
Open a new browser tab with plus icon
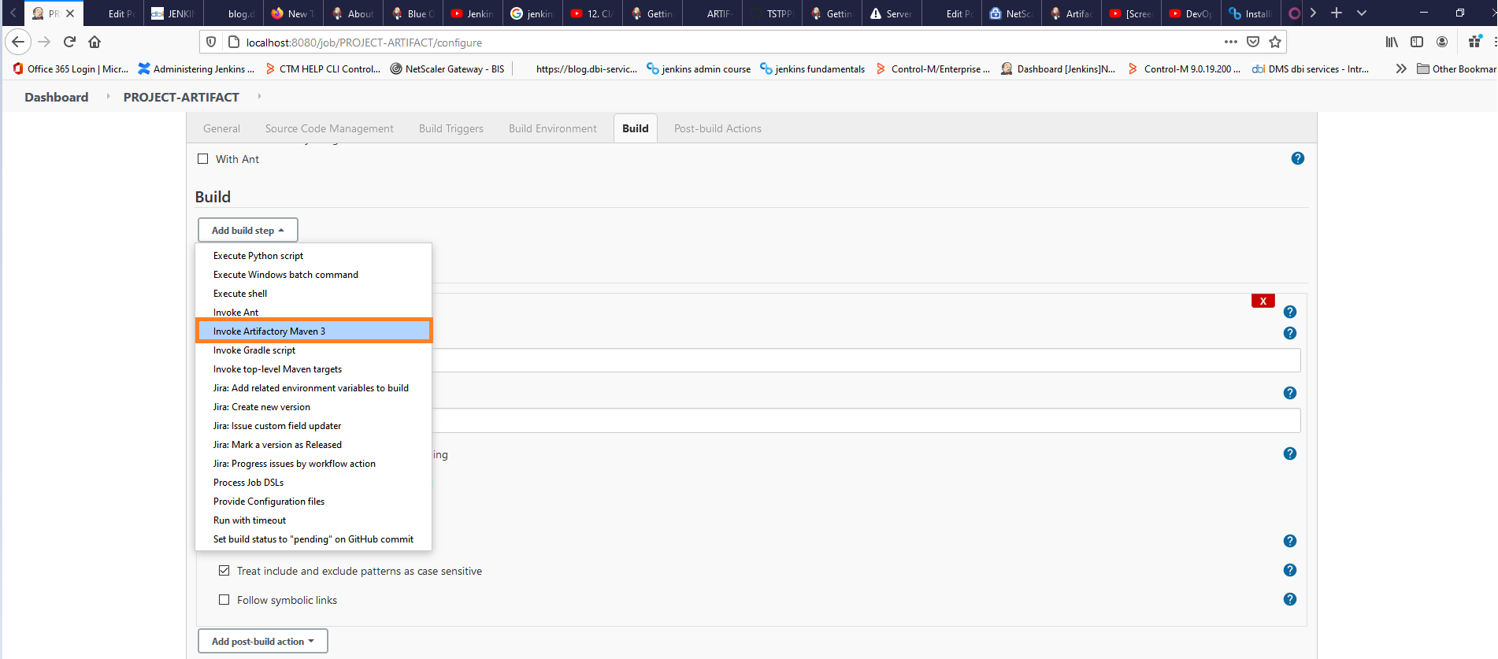click(1337, 13)
